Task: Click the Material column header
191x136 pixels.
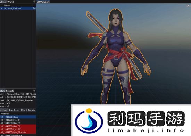Action: [5, 114]
